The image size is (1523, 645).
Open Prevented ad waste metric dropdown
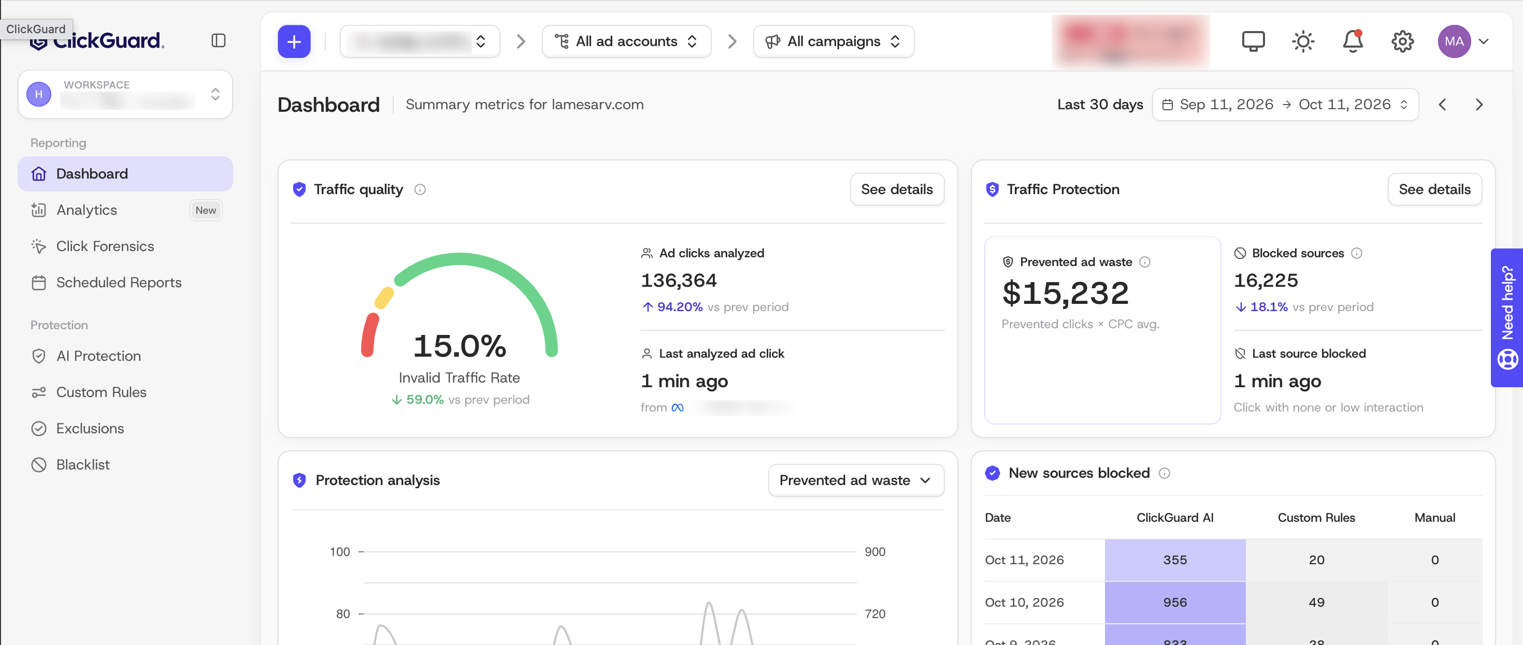[x=855, y=480]
